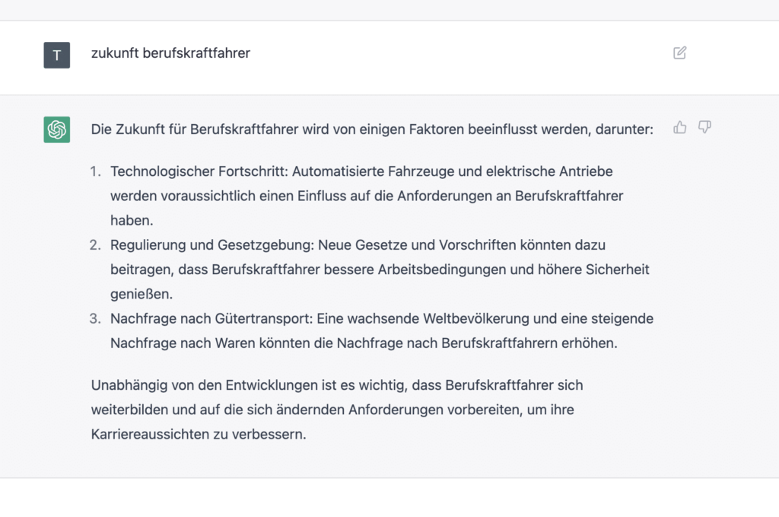The height and width of the screenshot is (517, 779).
Task: Select the thumbs up feedback icon
Action: coord(679,128)
